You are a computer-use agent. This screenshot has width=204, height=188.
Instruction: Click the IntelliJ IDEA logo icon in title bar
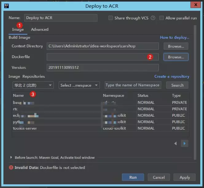(6, 6)
